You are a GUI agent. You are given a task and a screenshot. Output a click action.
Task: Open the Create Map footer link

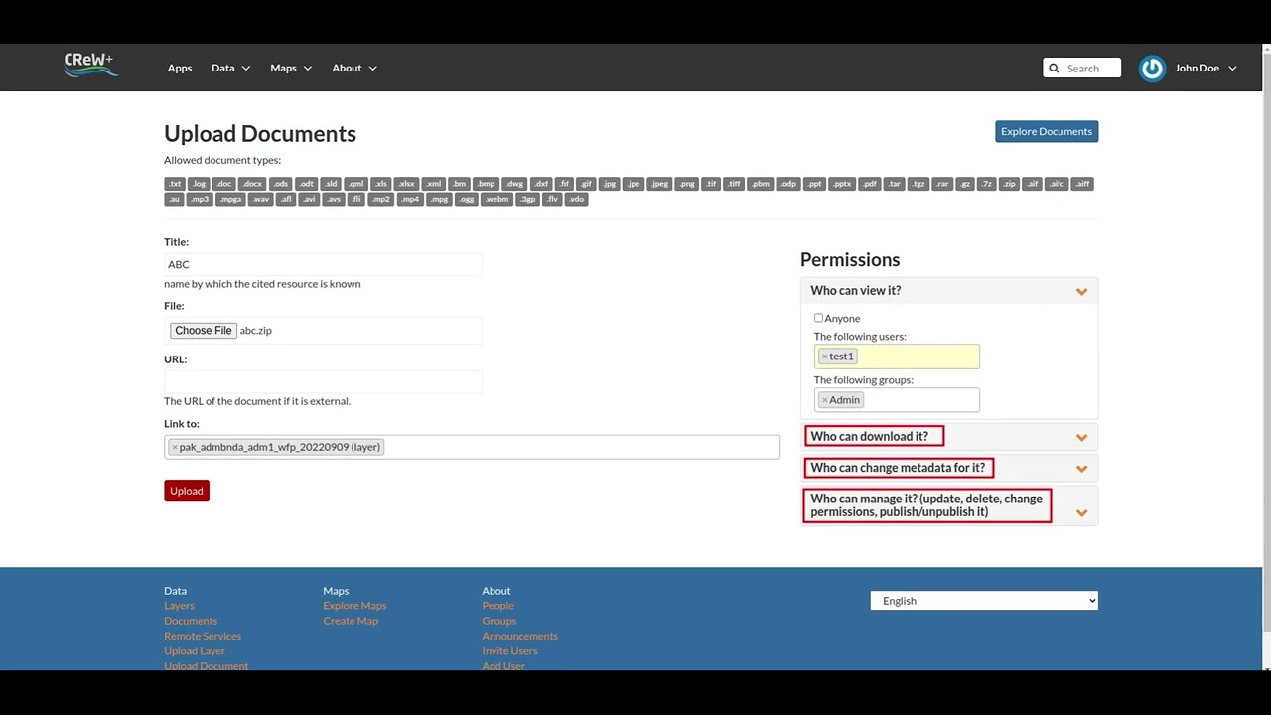point(351,621)
